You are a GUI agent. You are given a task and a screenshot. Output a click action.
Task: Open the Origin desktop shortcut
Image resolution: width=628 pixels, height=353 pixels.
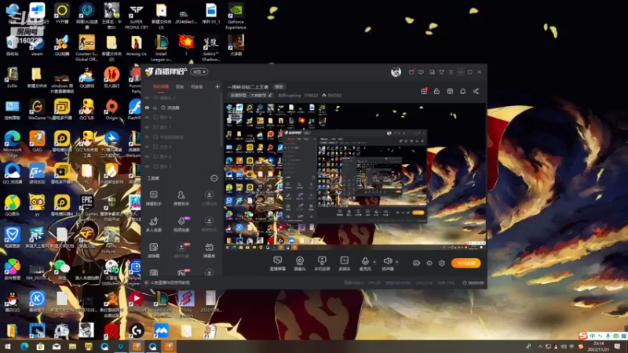tap(111, 110)
